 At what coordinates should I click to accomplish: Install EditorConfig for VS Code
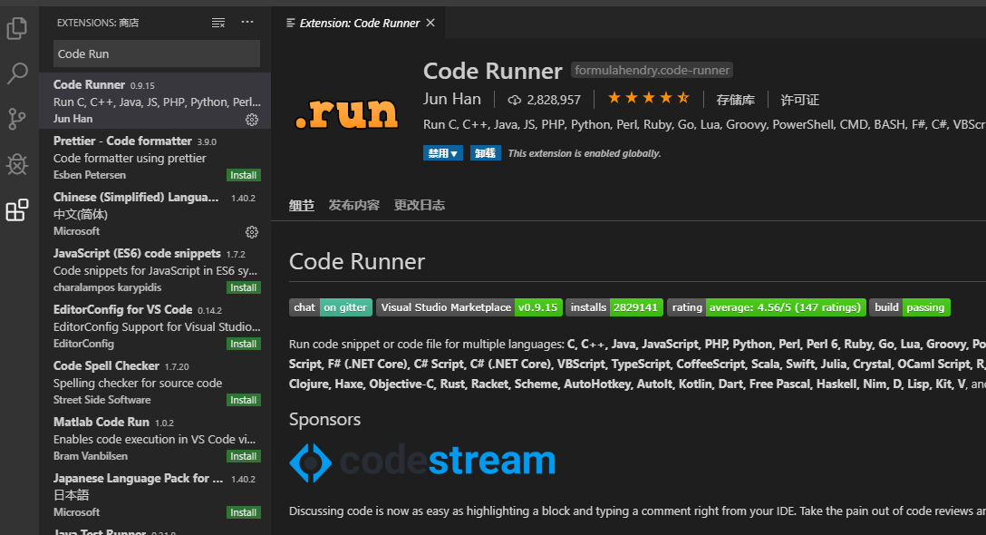(x=244, y=344)
